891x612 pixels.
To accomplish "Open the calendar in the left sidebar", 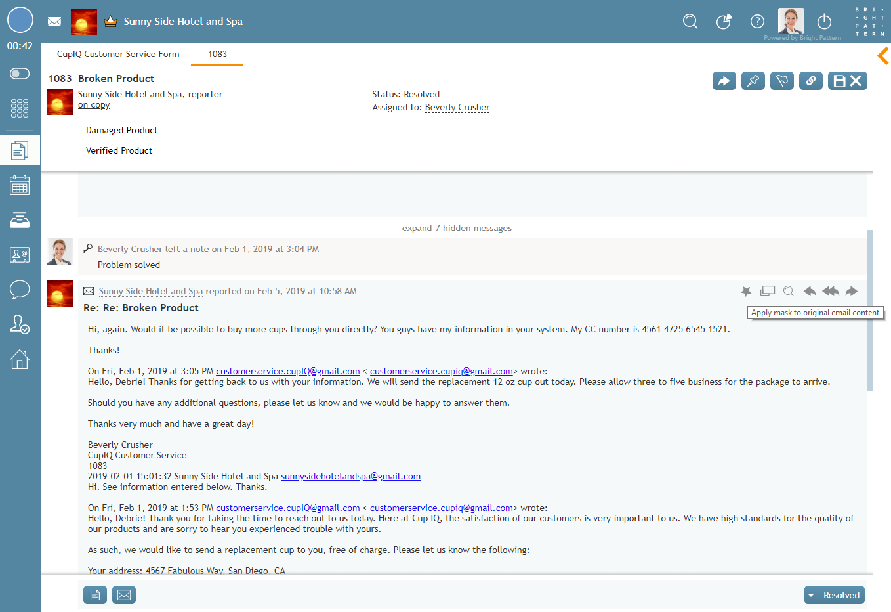I will [x=20, y=186].
